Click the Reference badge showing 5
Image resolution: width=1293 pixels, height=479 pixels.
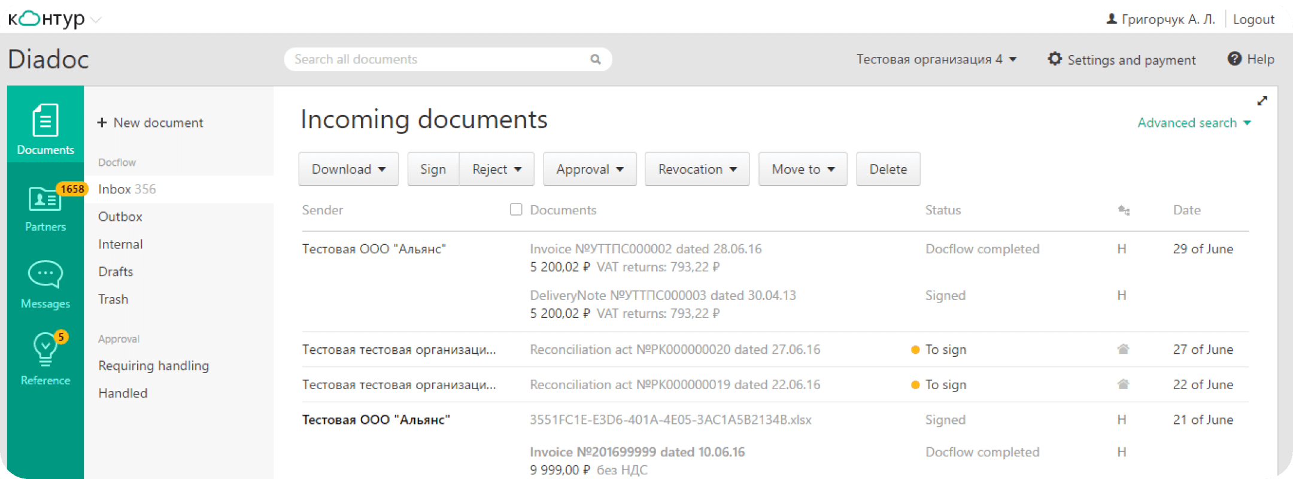pyautogui.click(x=61, y=336)
